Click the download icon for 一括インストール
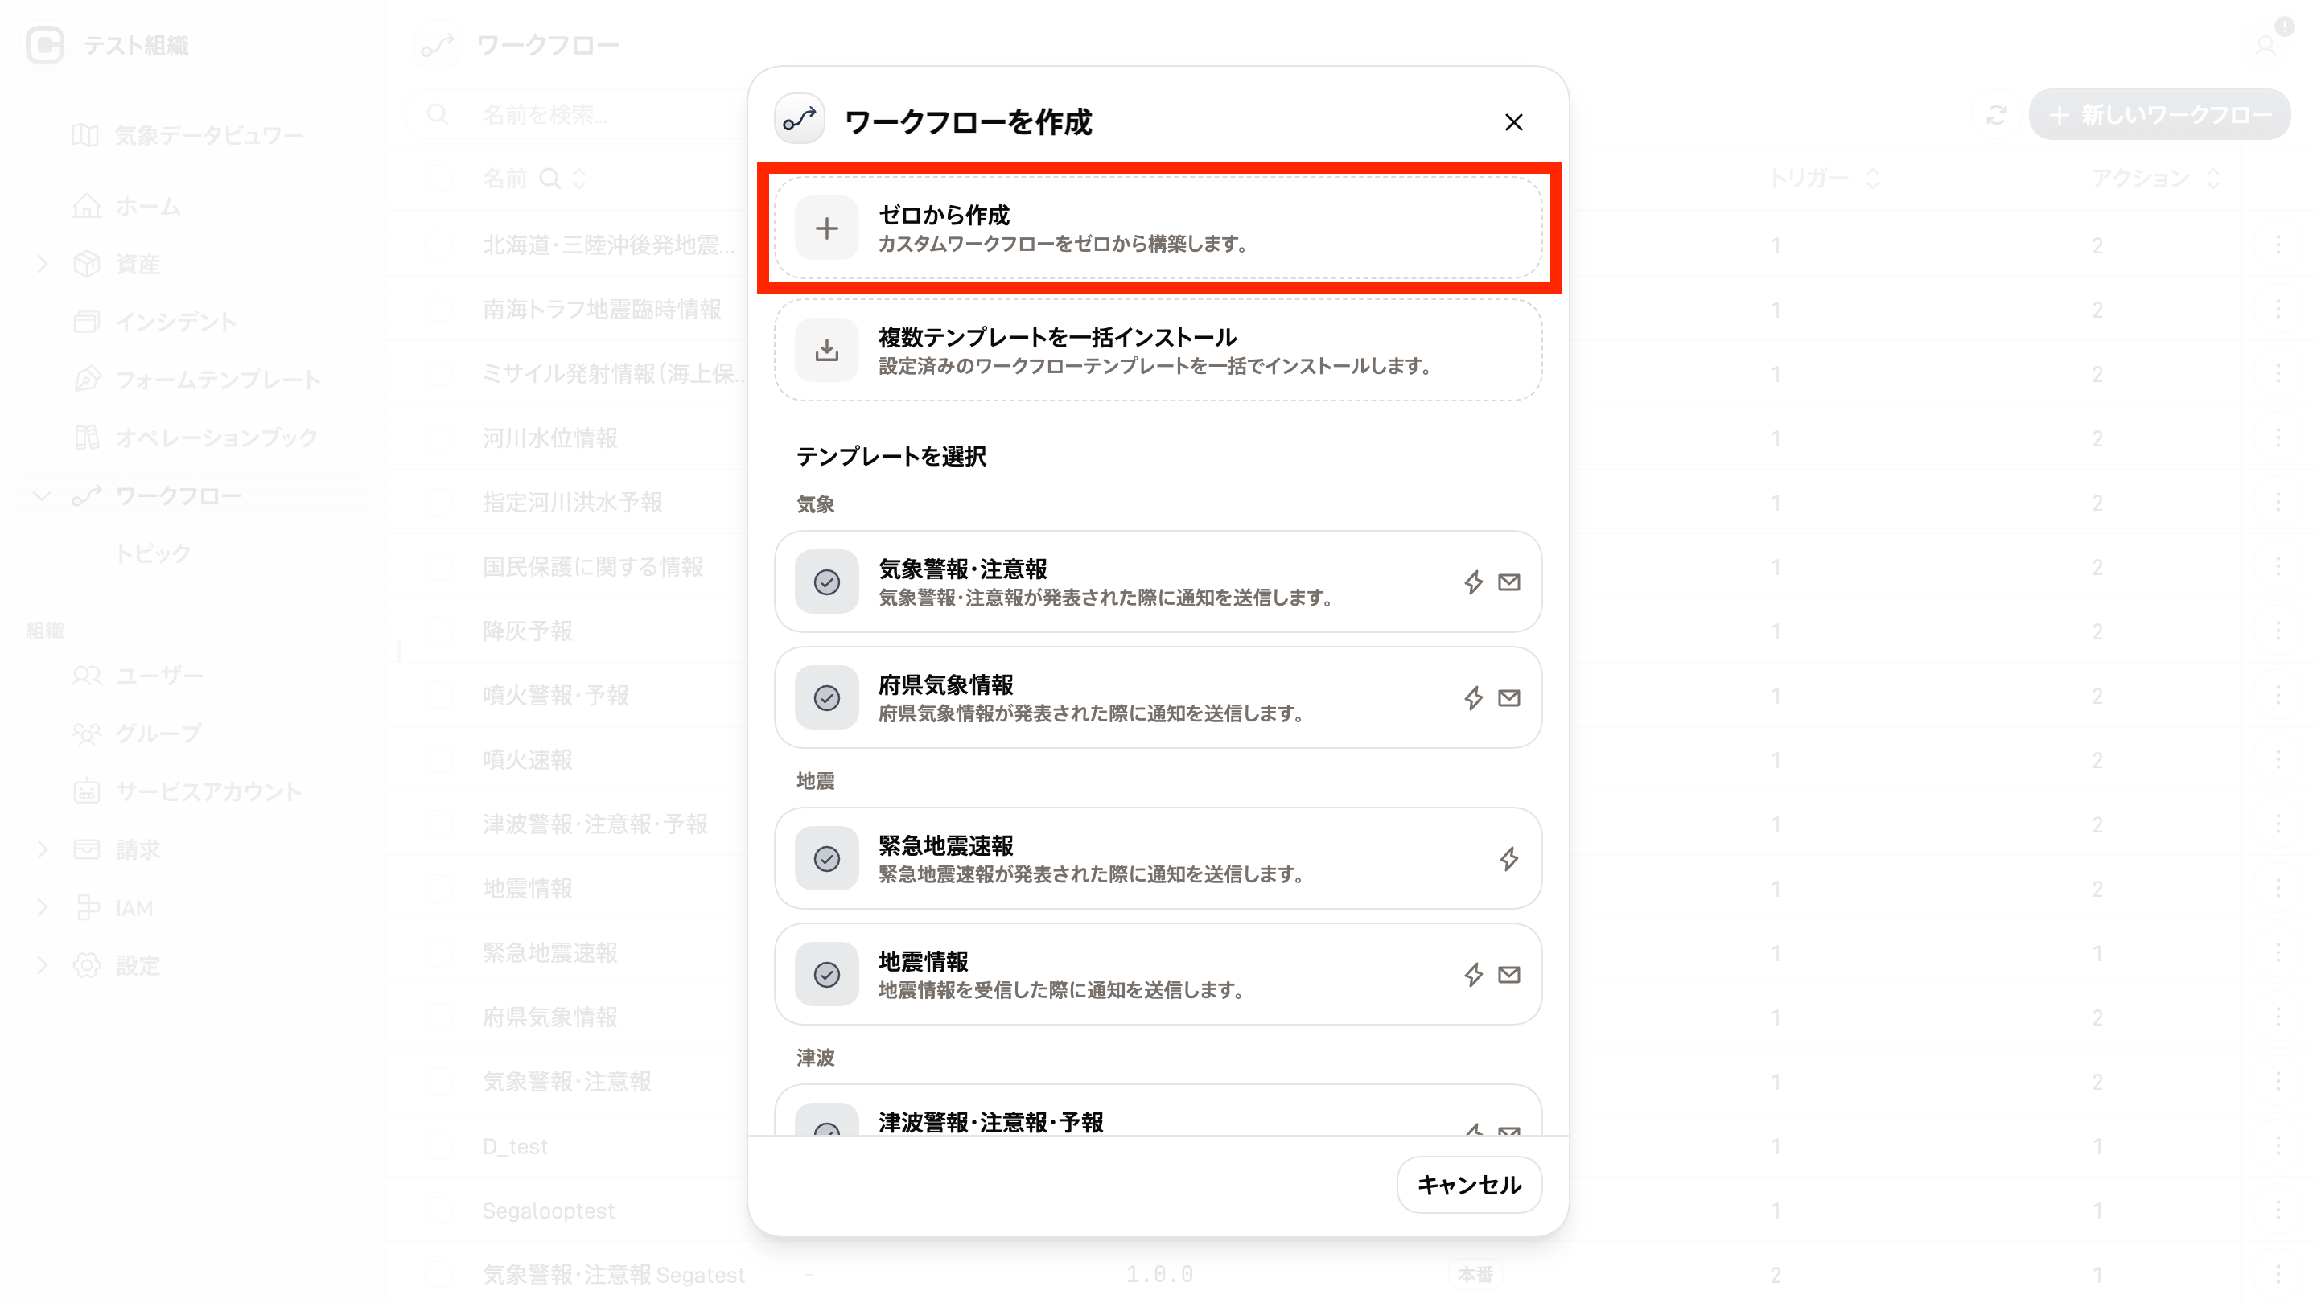The height and width of the screenshot is (1303, 2317). (826, 350)
